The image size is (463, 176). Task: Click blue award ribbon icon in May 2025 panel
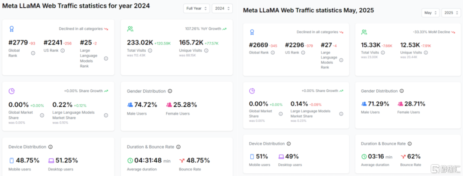click(x=252, y=32)
